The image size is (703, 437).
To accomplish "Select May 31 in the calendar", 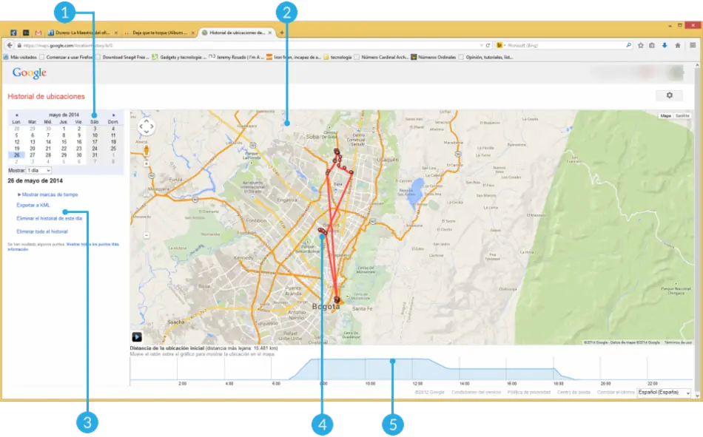I will coord(95,155).
